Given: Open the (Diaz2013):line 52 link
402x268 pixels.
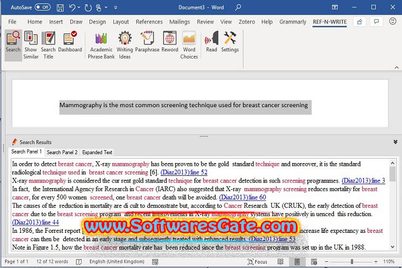Looking at the screenshot, I should 184,173.
